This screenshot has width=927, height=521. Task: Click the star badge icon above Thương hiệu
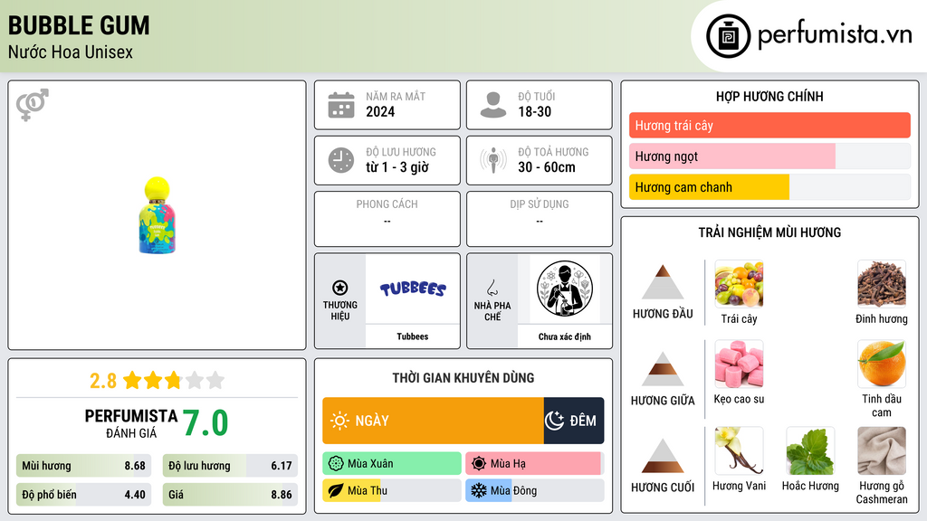pyautogui.click(x=340, y=288)
